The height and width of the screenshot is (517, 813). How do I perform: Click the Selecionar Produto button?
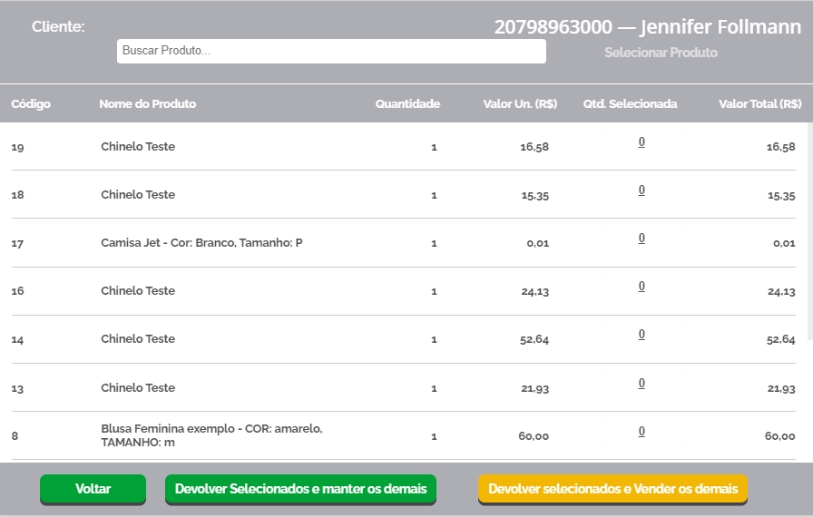coord(661,53)
